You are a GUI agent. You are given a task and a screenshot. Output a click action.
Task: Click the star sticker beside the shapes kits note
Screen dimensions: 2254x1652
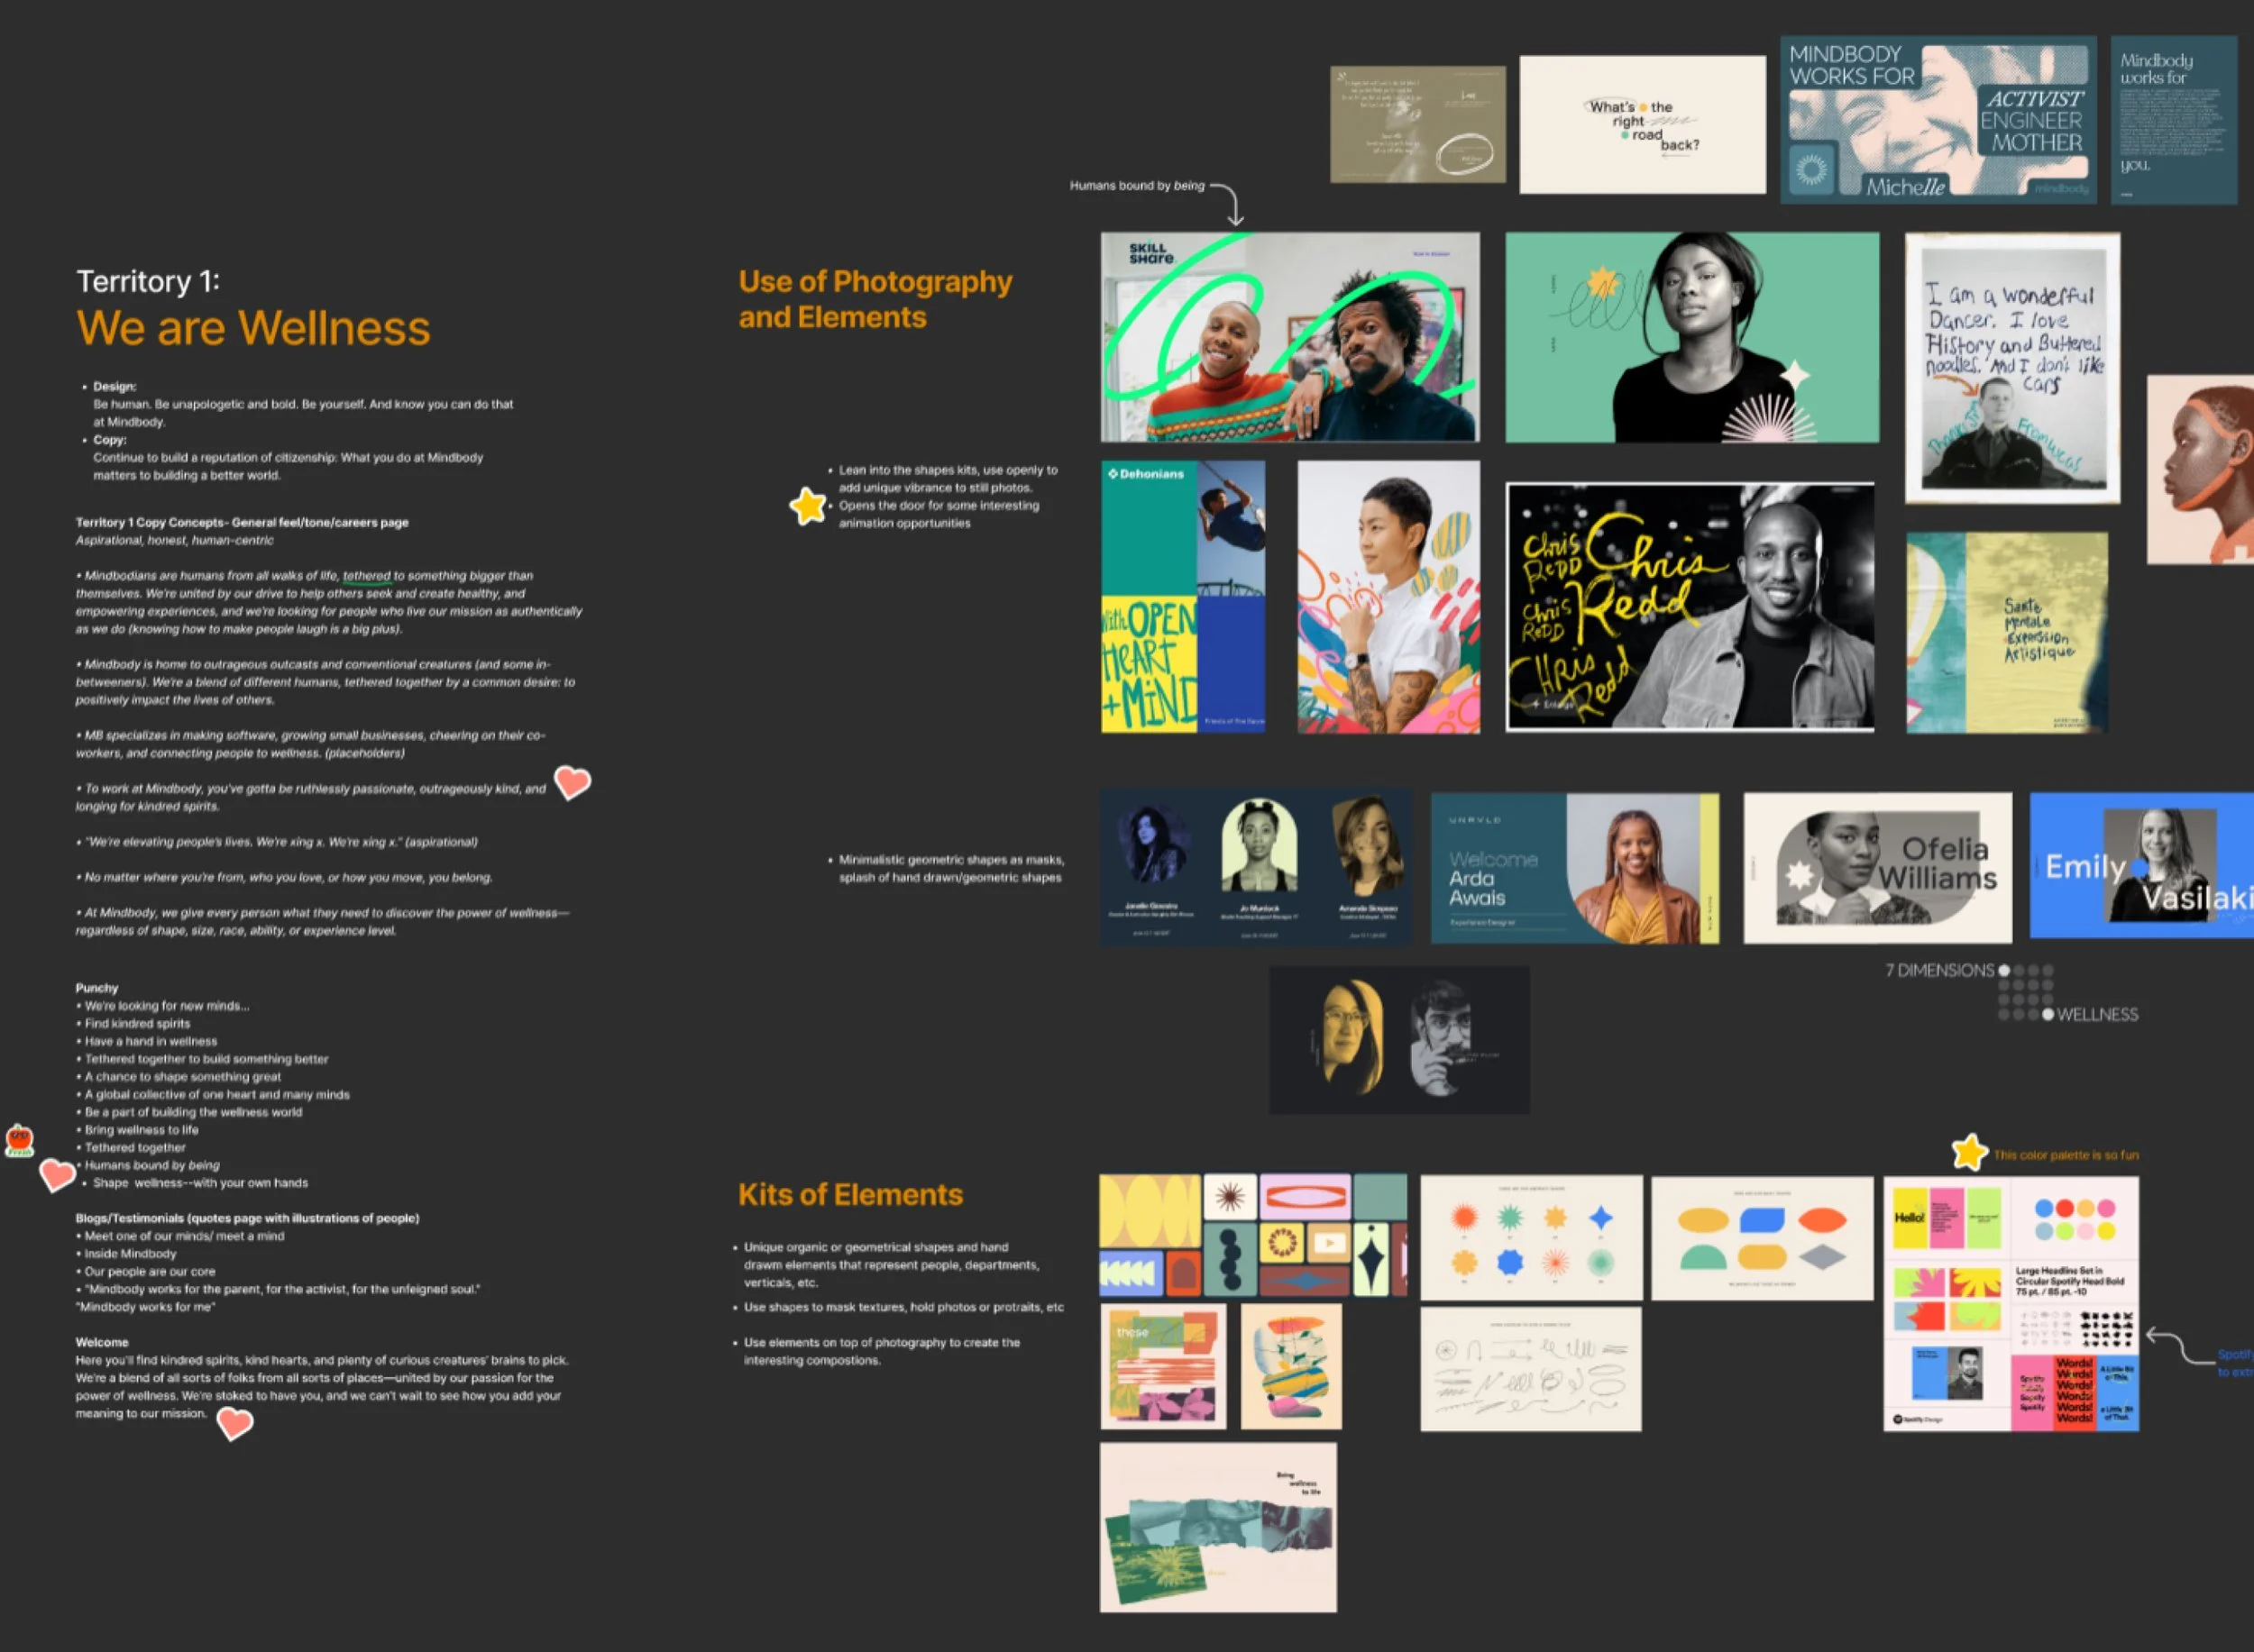point(807,506)
